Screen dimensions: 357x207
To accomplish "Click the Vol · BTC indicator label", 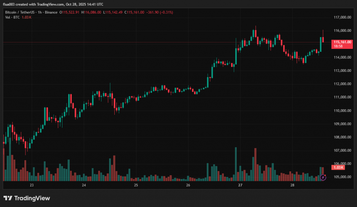I will click(12, 17).
